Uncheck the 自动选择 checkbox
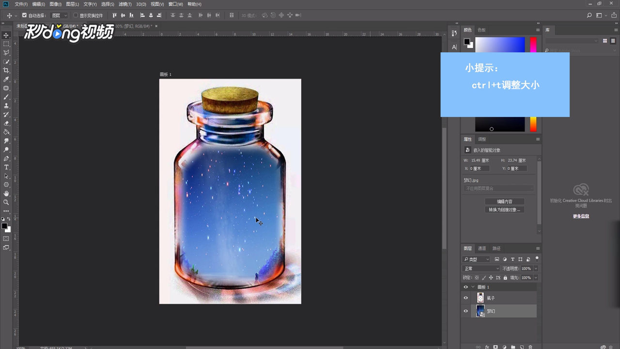This screenshot has height=349, width=620. pyautogui.click(x=25, y=16)
